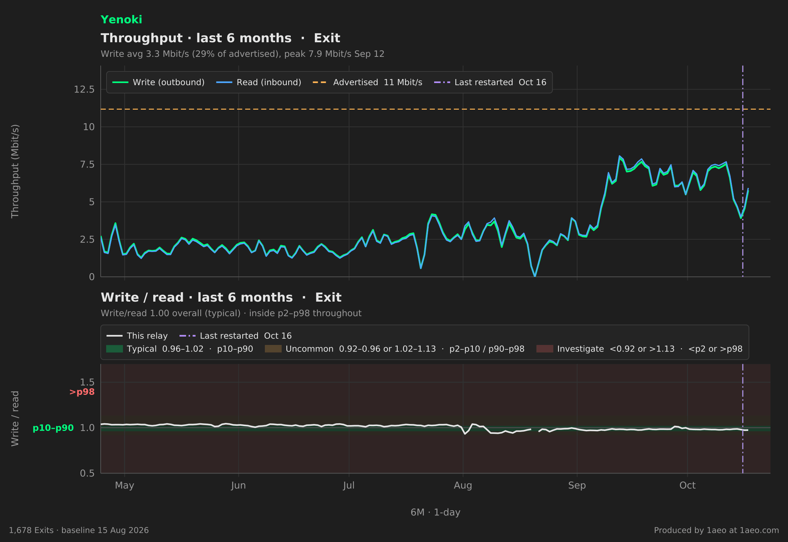
Task: Click the Jun x-axis label
Action: click(x=239, y=486)
